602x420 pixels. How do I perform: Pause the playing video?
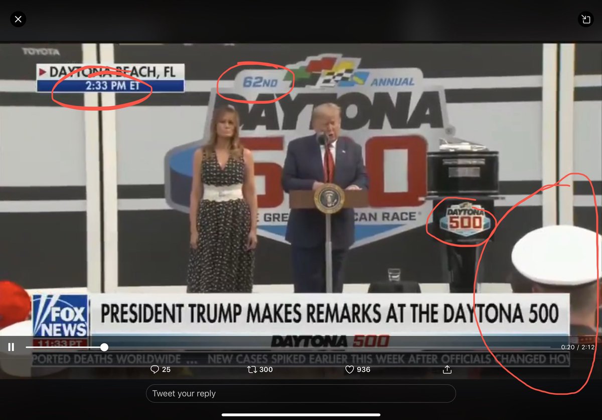click(11, 347)
